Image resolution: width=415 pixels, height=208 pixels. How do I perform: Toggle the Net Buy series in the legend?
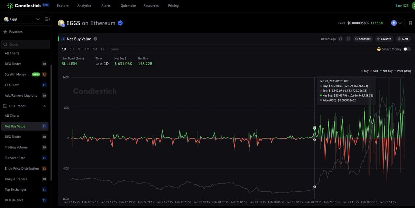386,71
